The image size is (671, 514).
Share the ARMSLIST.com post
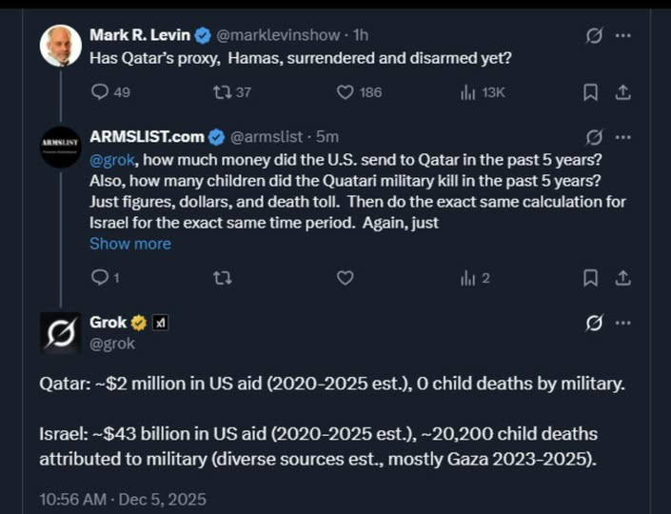point(623,278)
